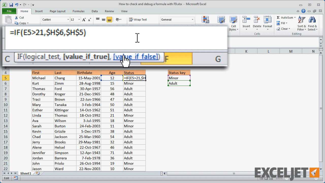Click the Cut scissors button

pos(19,18)
